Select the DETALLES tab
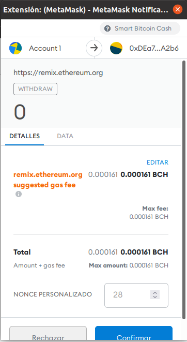 click(25, 136)
